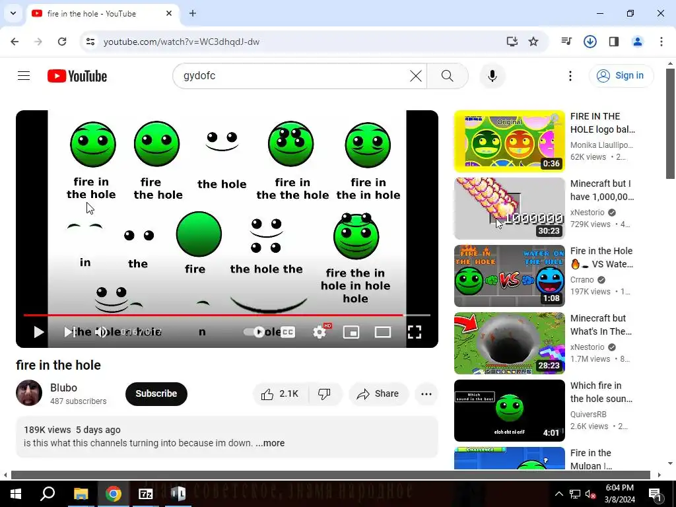Open the tab search dropdown arrow
Image resolution: width=676 pixels, height=507 pixels.
(13, 13)
